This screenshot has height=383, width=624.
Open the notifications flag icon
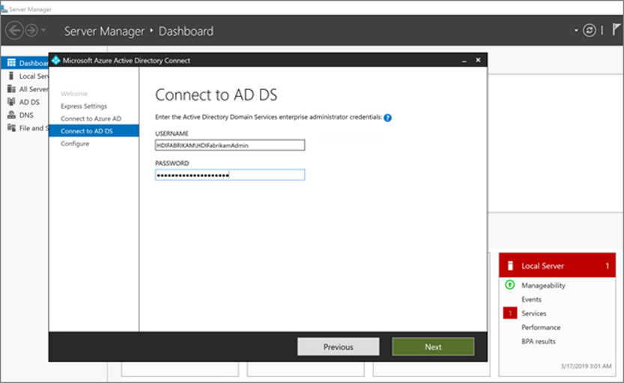coord(616,29)
